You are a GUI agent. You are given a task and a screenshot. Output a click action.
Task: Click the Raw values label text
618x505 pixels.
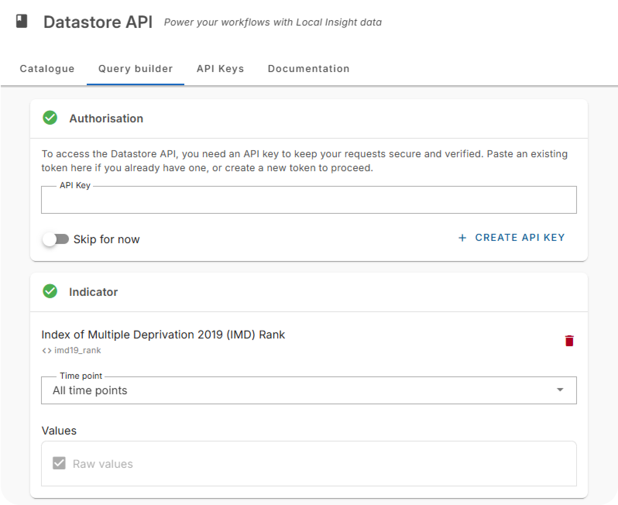point(103,464)
